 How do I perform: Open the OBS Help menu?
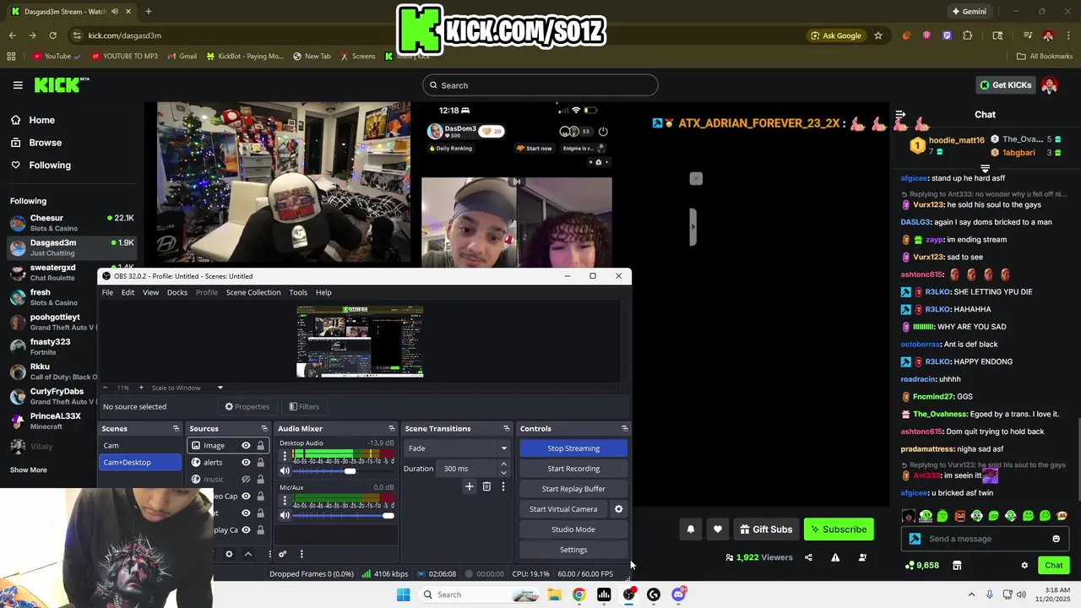323,292
